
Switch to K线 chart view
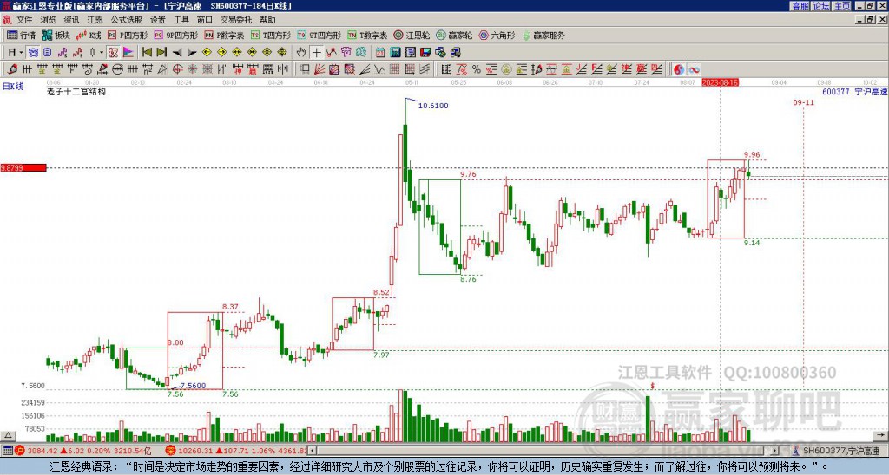tap(89, 35)
